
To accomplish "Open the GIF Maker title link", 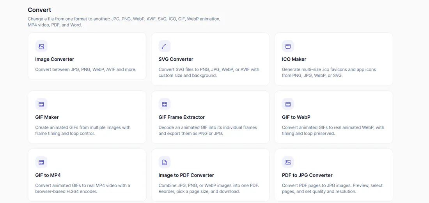I will [x=47, y=117].
